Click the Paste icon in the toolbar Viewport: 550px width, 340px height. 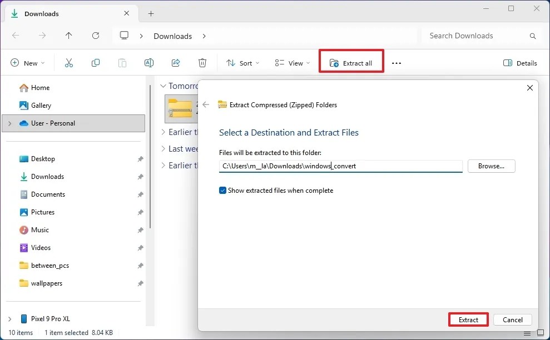(122, 63)
